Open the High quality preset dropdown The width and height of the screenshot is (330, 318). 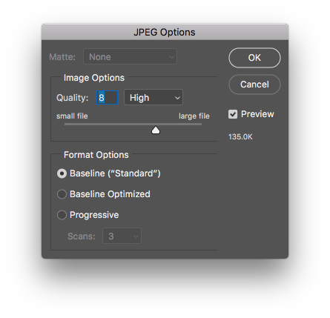coord(154,97)
